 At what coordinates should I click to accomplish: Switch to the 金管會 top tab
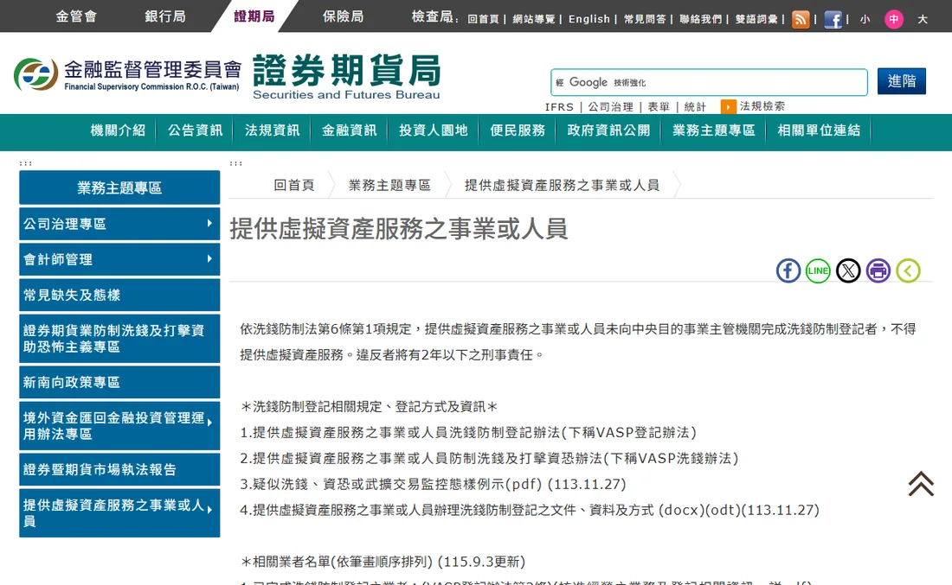tap(76, 16)
